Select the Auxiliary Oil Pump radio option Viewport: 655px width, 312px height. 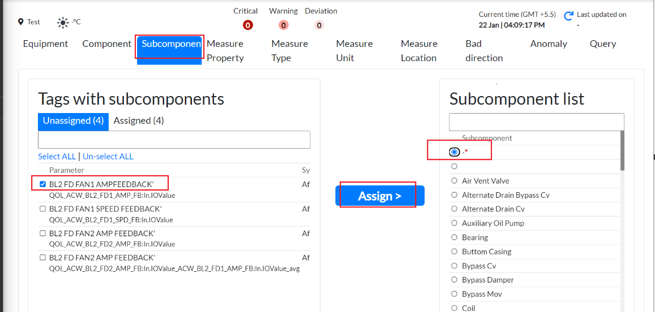[x=454, y=223]
